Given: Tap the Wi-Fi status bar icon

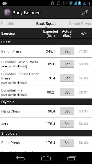Looking at the screenshot, I should click(71, 3).
